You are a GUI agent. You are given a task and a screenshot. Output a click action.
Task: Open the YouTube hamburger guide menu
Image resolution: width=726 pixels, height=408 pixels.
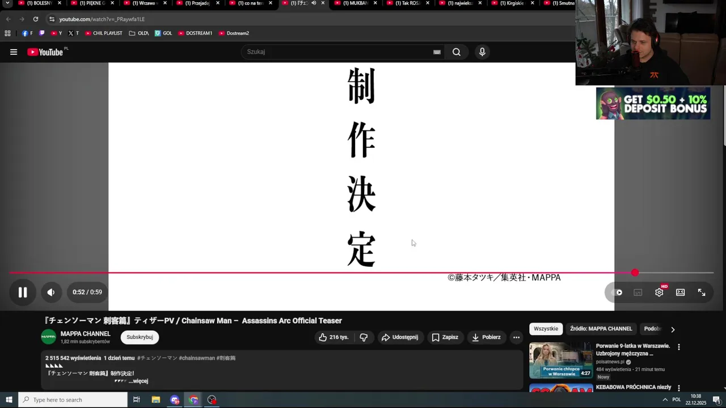[14, 52]
